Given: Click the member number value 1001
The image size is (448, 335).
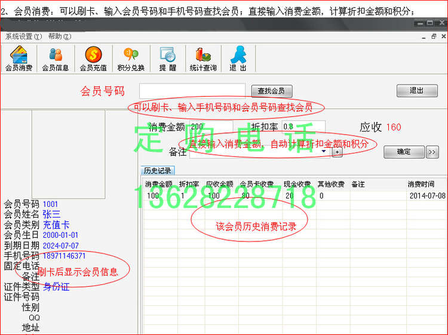Looking at the screenshot, I should [x=51, y=204].
